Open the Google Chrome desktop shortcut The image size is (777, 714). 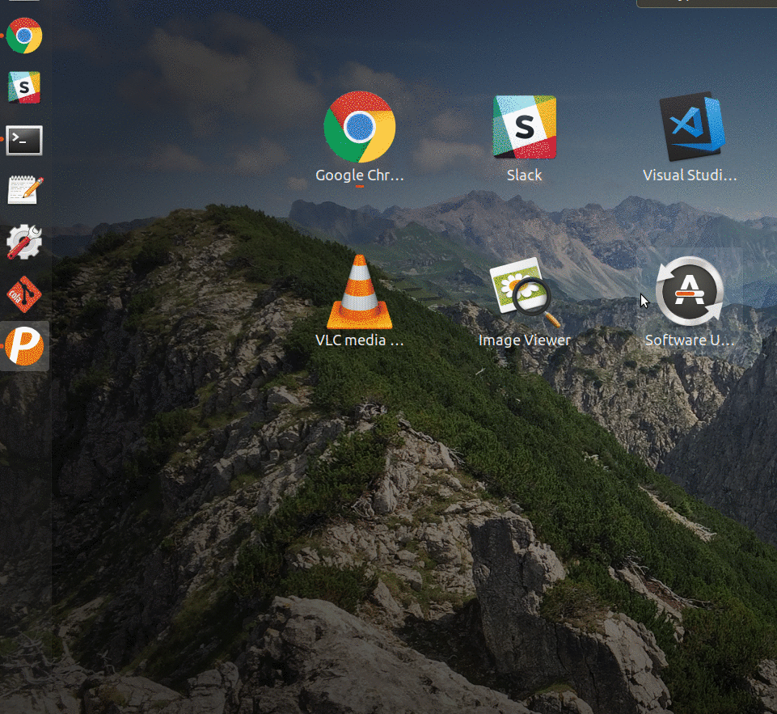coord(359,127)
